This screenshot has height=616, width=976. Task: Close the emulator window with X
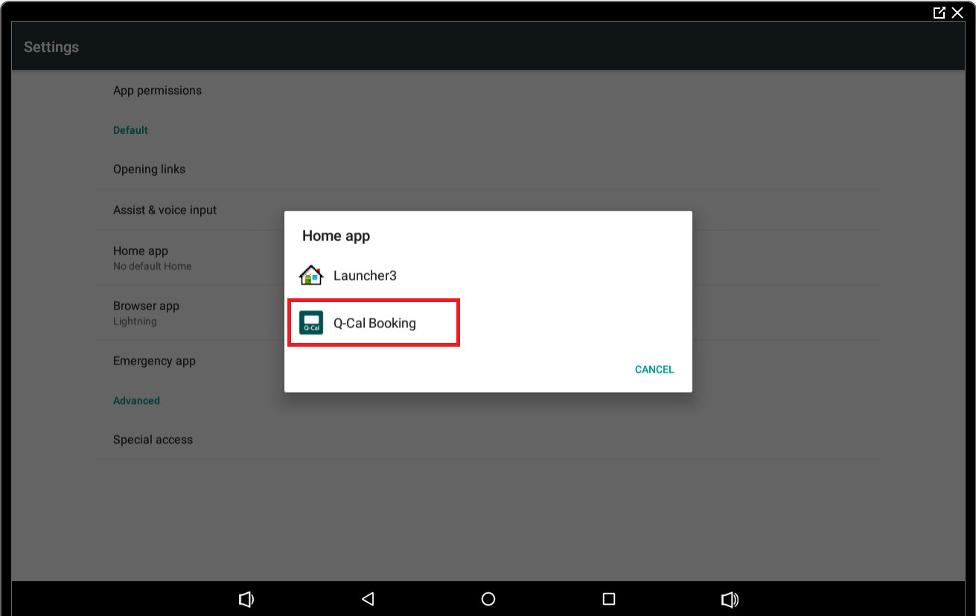click(957, 13)
